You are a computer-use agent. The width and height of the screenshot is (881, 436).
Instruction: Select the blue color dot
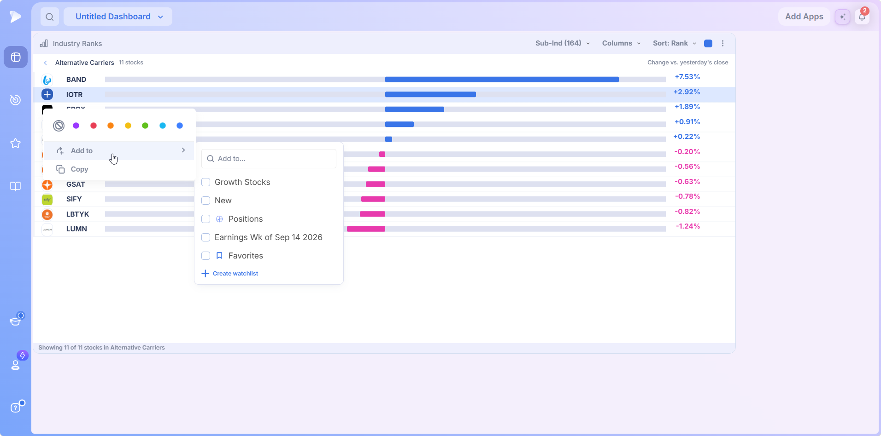[x=180, y=126]
